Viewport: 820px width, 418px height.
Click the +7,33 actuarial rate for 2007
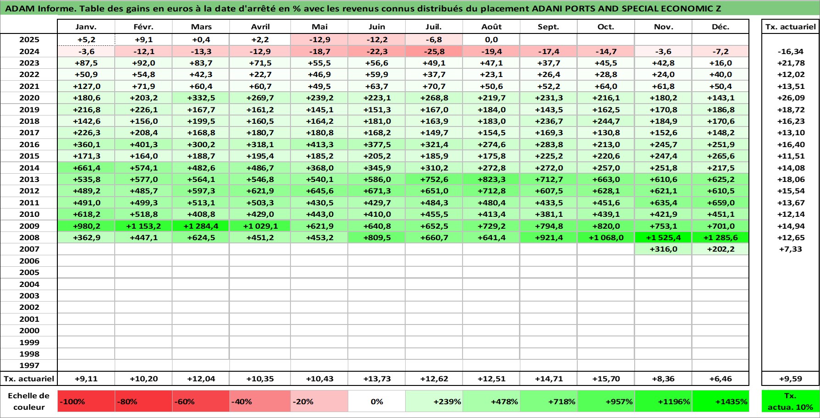point(791,249)
